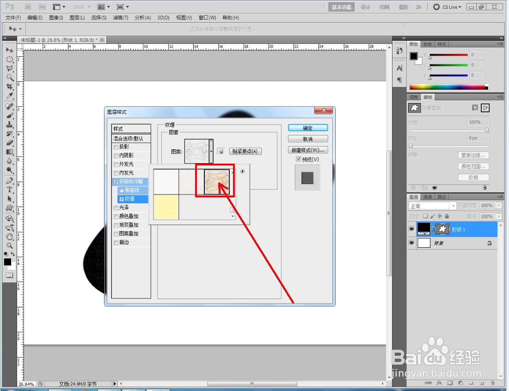Click the 贴紧原点(A) snap to origin button
The width and height of the screenshot is (509, 391).
245,151
